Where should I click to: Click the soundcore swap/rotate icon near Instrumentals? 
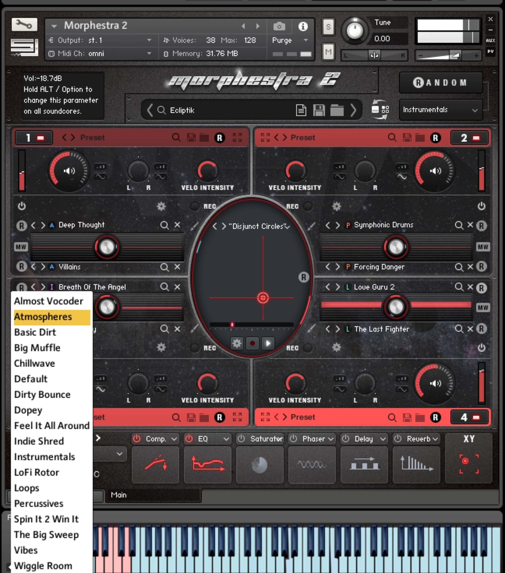(380, 110)
